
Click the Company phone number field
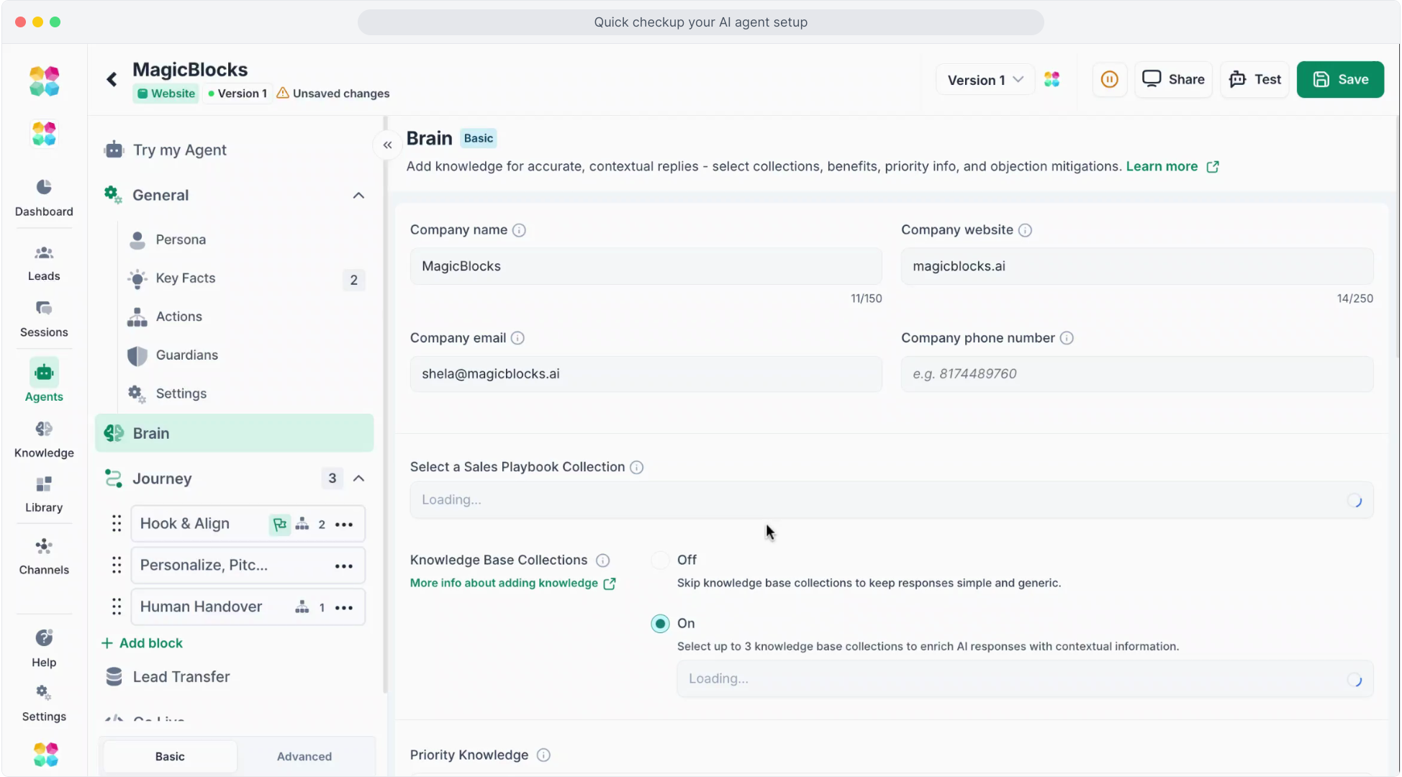(x=1136, y=374)
